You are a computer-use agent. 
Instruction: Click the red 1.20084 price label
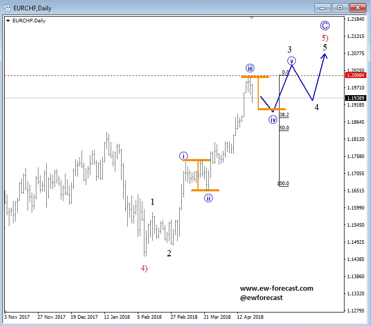point(355,75)
